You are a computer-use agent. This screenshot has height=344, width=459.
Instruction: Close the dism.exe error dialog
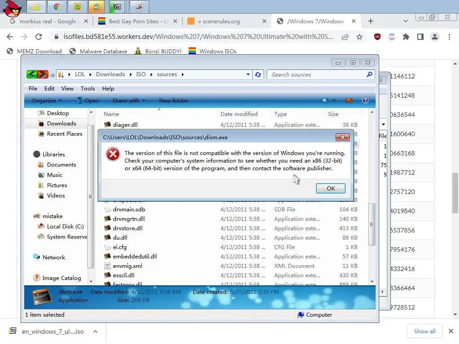pos(342,137)
